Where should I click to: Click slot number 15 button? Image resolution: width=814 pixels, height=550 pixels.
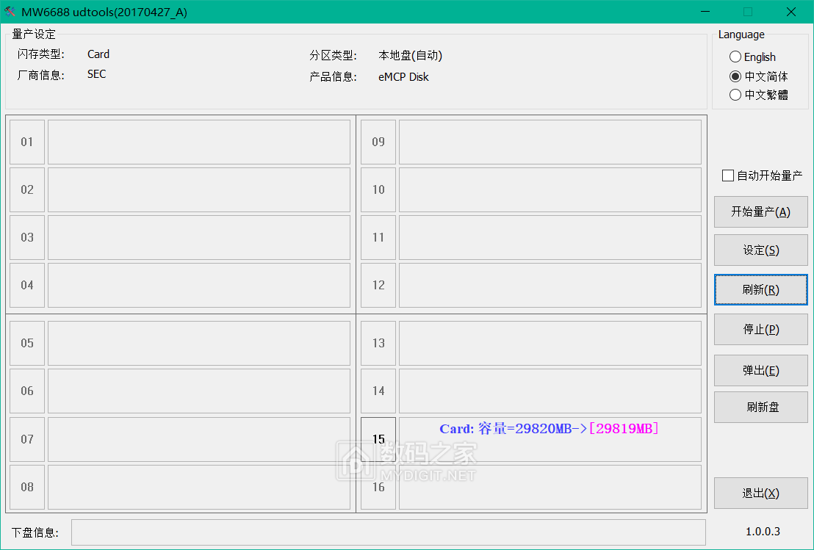(378, 439)
